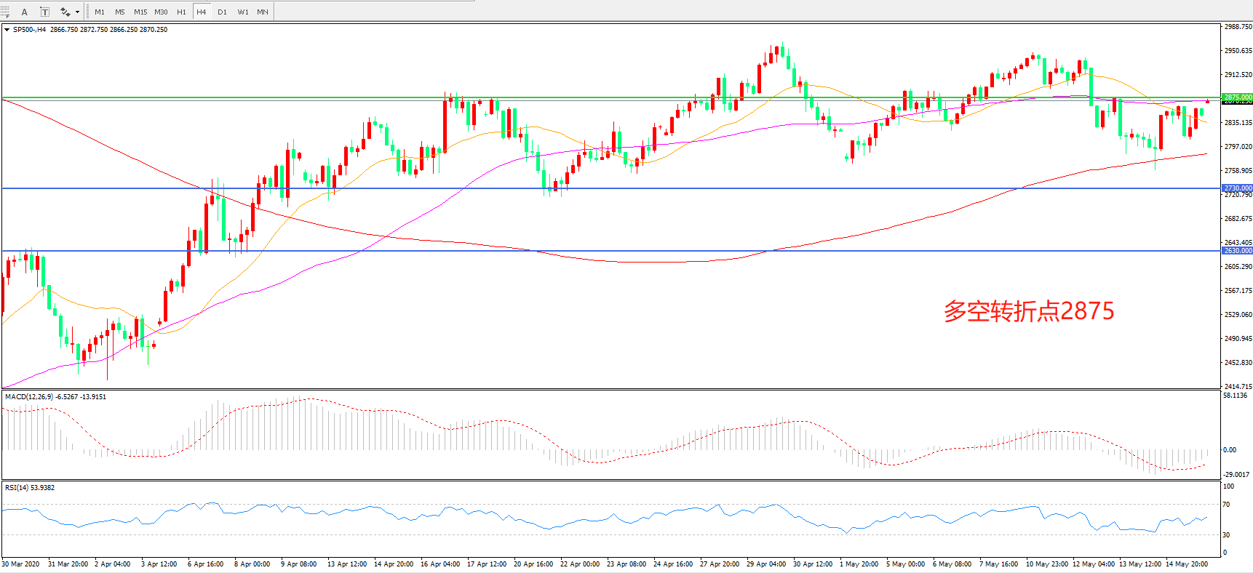The height and width of the screenshot is (573, 1253).
Task: Change chart to D1 daily timeframe
Action: coord(222,12)
